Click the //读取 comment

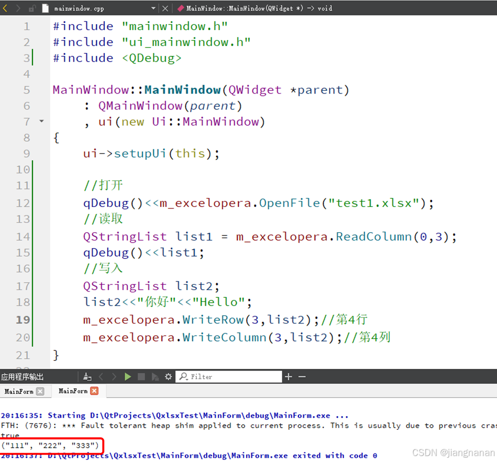point(103,219)
